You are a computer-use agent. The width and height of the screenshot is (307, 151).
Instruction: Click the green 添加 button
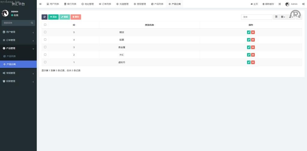[x=53, y=17]
